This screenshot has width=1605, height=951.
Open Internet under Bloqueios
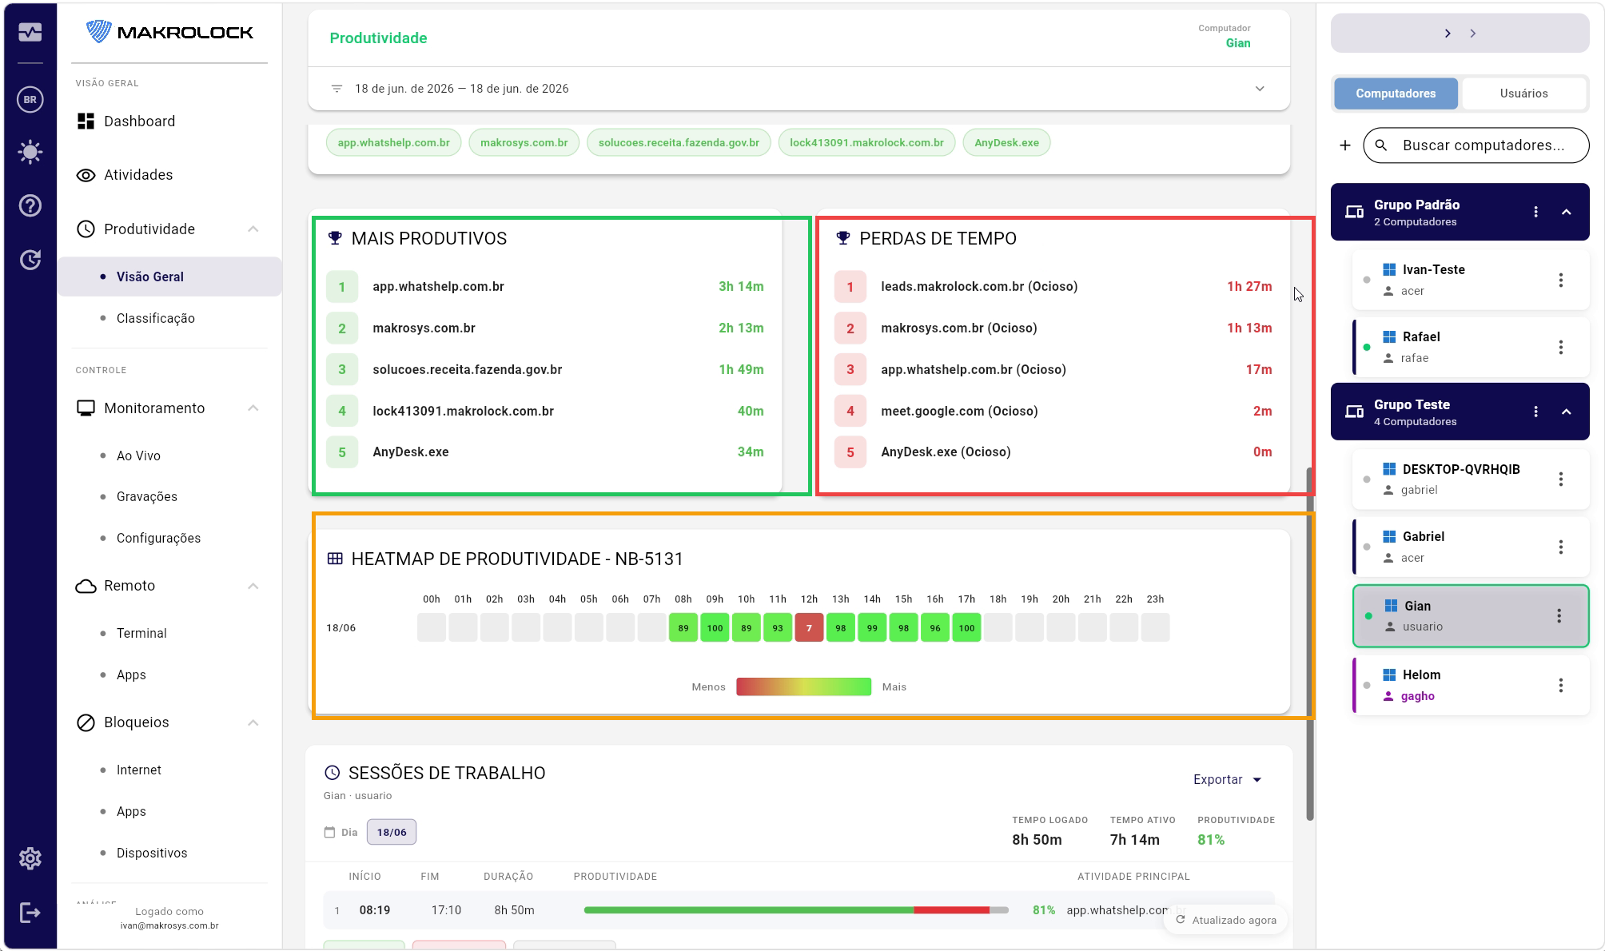point(139,770)
